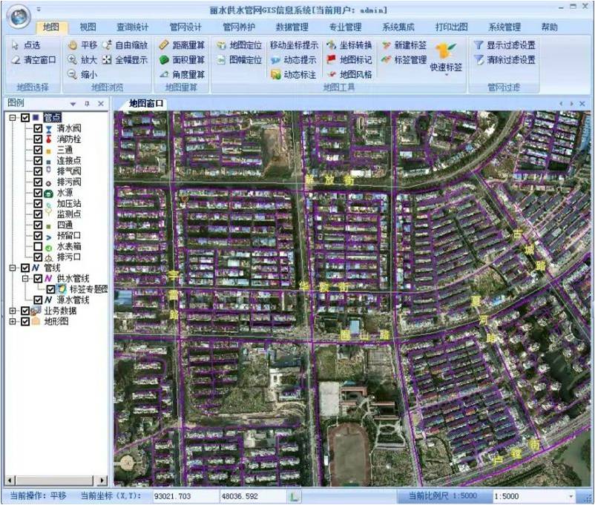595x505 pixels.
Task: Switch to the 管网设计 ribbon tab
Action: (x=185, y=27)
